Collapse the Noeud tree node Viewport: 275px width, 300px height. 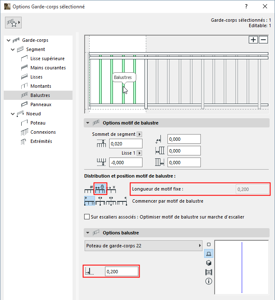click(13, 114)
